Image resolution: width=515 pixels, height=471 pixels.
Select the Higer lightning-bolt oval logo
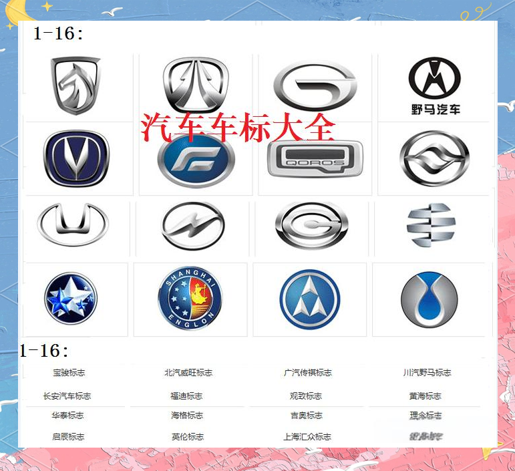(x=193, y=226)
